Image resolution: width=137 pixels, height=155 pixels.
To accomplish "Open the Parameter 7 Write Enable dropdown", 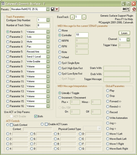I will [x=48, y=62].
